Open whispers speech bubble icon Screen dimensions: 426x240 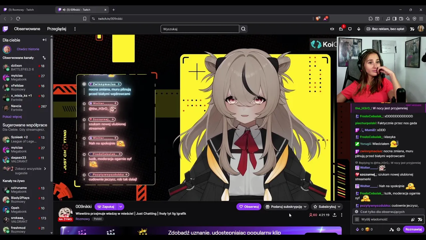(x=350, y=29)
